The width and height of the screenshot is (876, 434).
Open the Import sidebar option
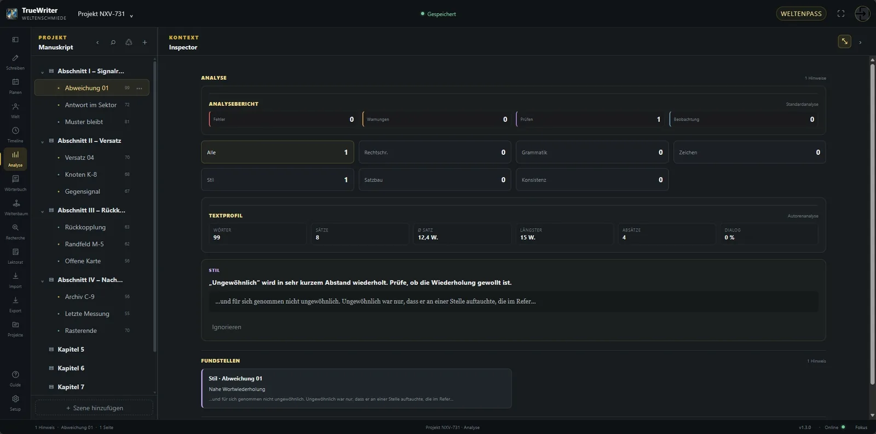[x=15, y=280]
